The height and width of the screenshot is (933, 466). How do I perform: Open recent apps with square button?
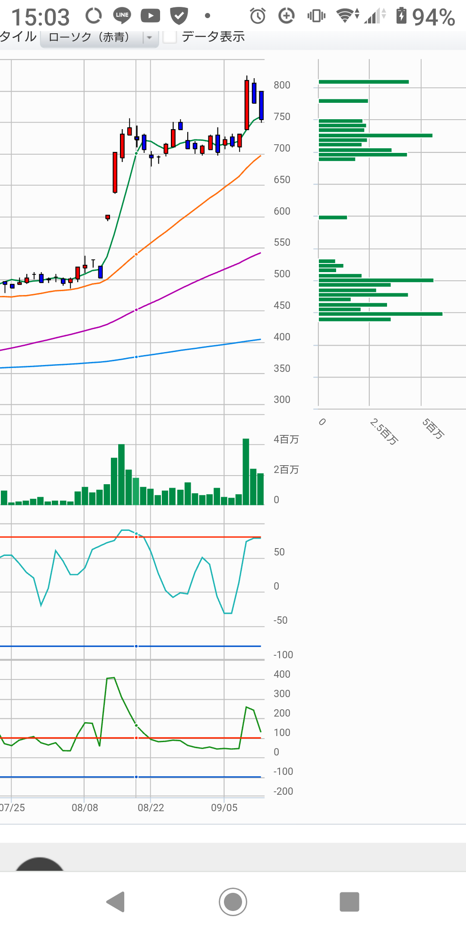click(349, 901)
